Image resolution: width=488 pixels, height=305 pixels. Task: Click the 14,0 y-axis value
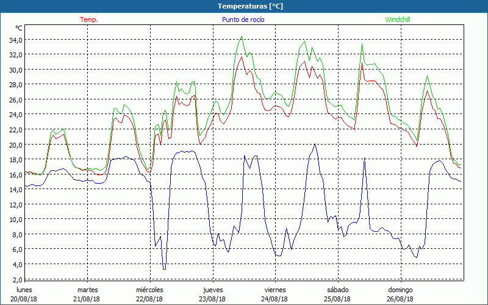tap(15, 190)
